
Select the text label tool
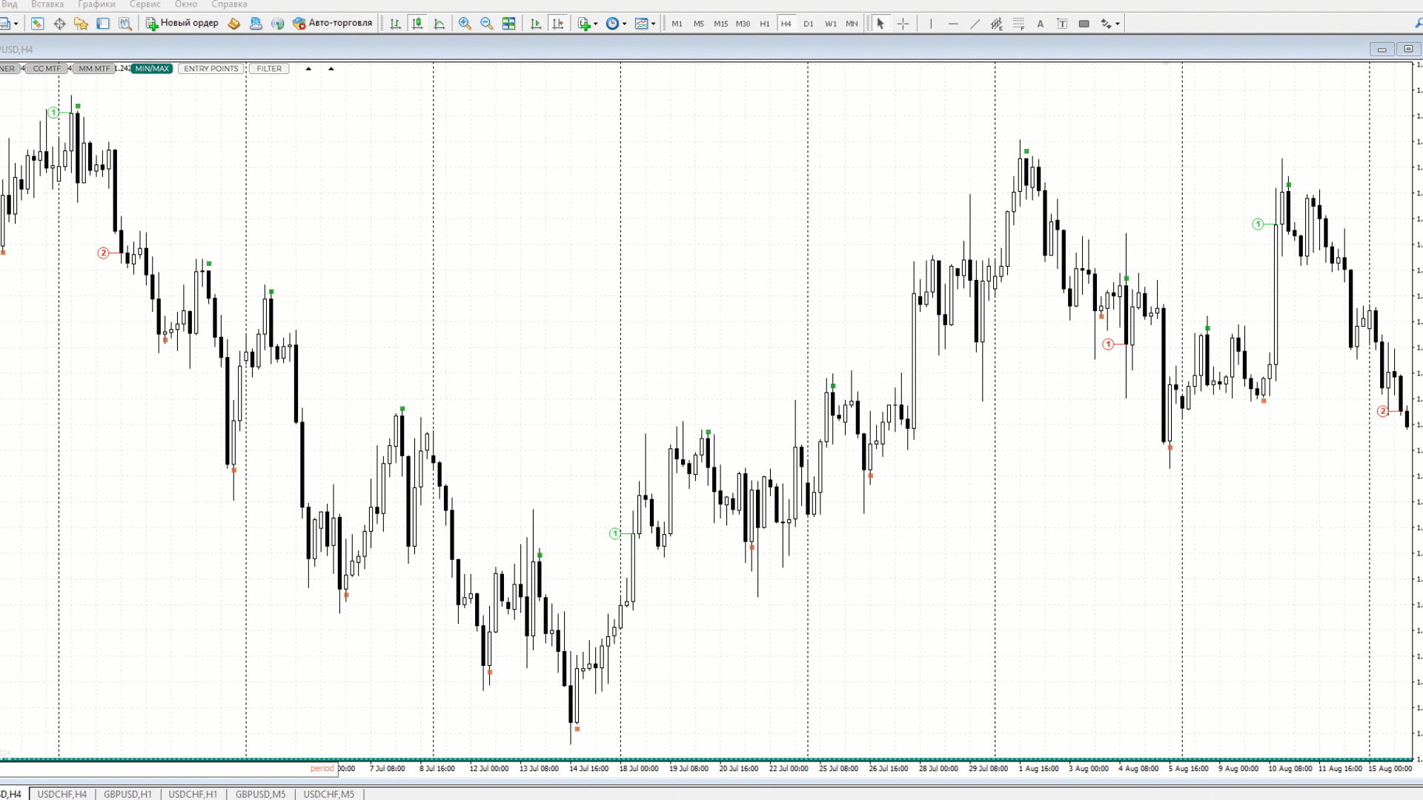(1062, 24)
